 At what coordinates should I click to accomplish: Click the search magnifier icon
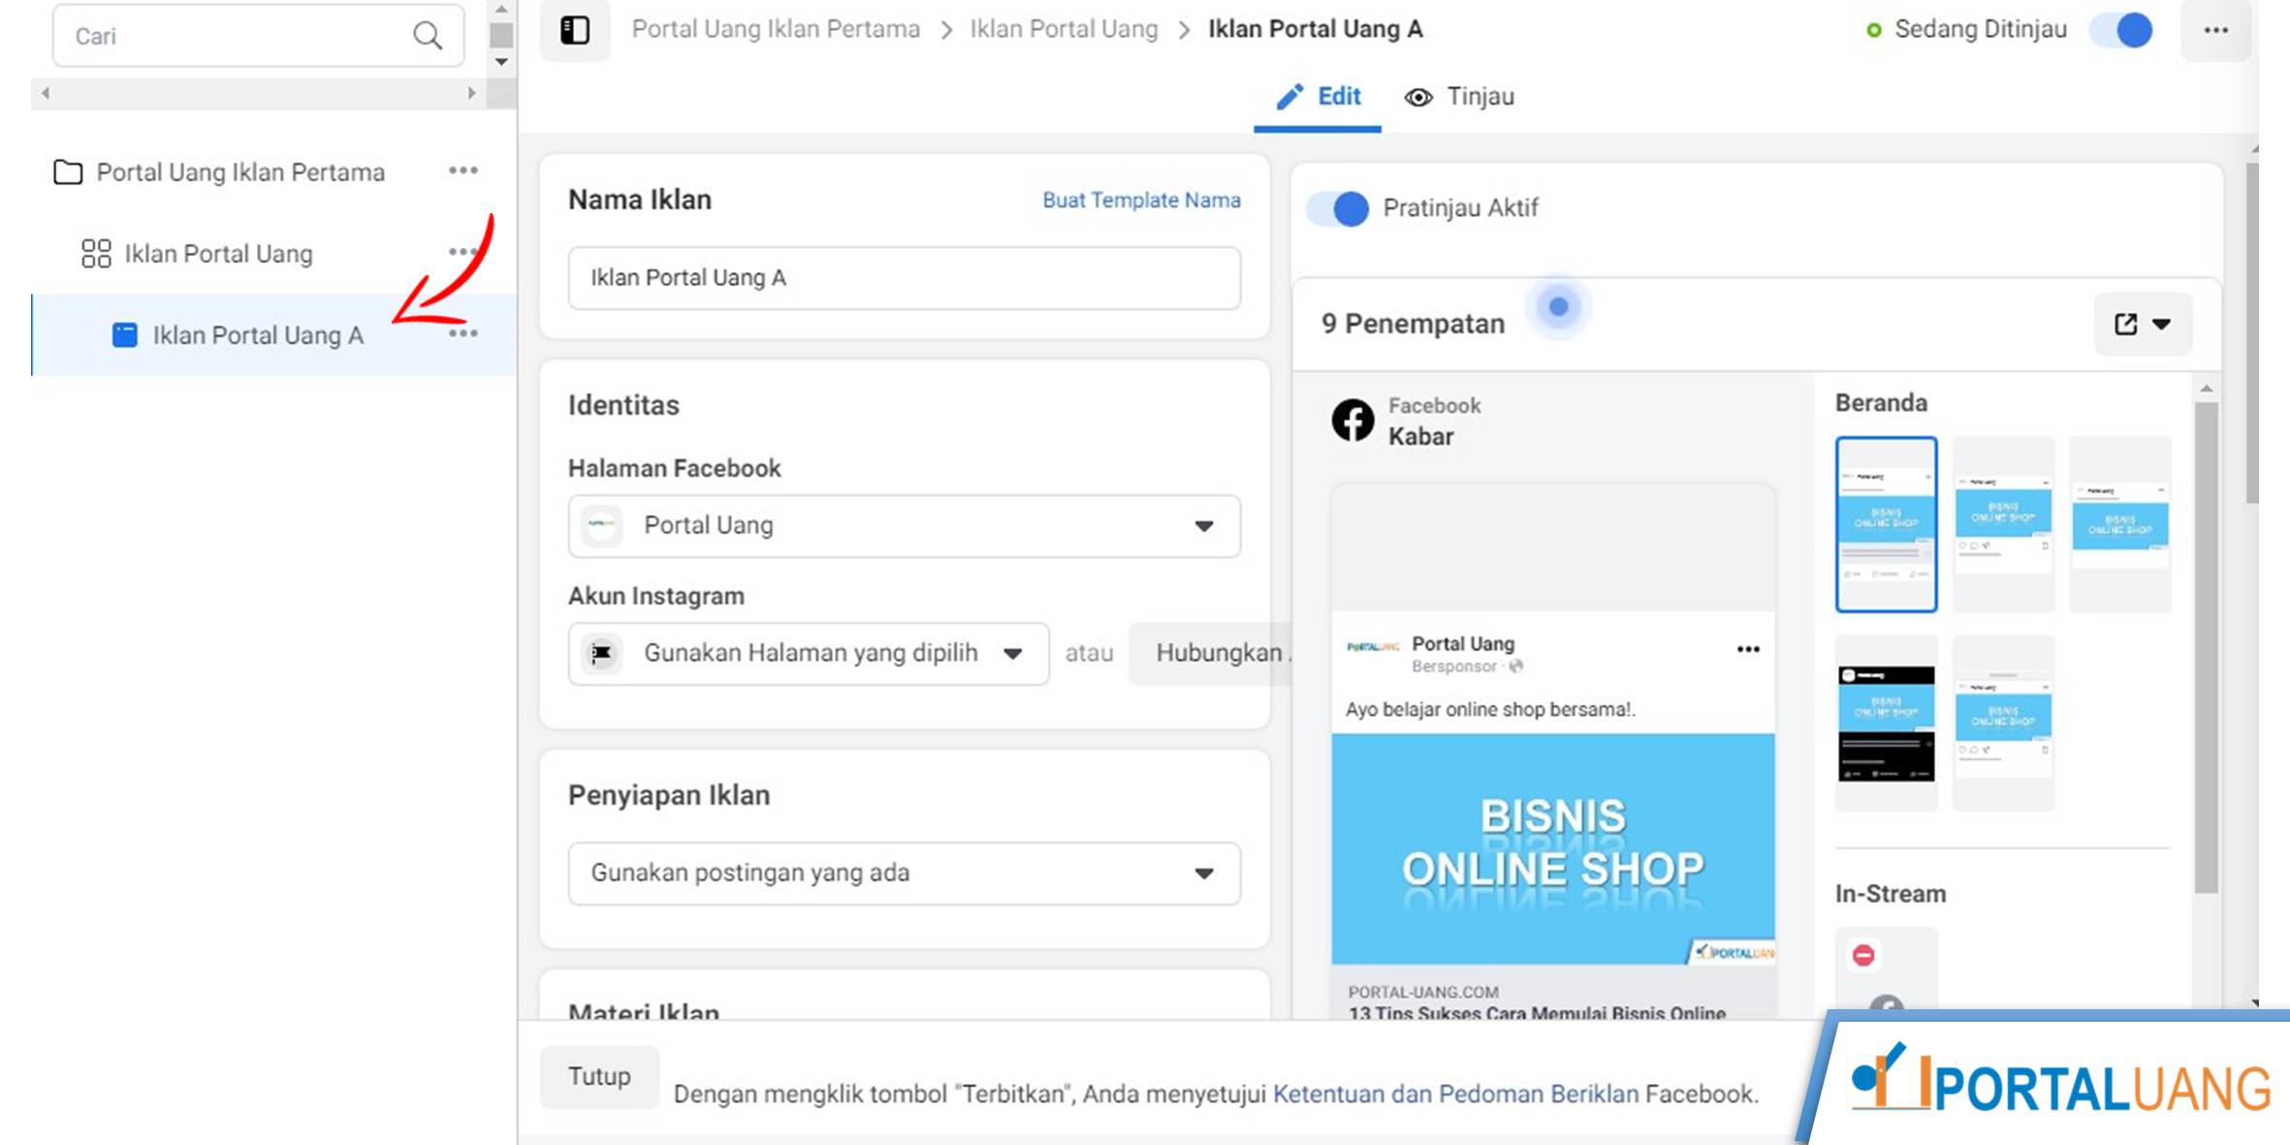[428, 36]
